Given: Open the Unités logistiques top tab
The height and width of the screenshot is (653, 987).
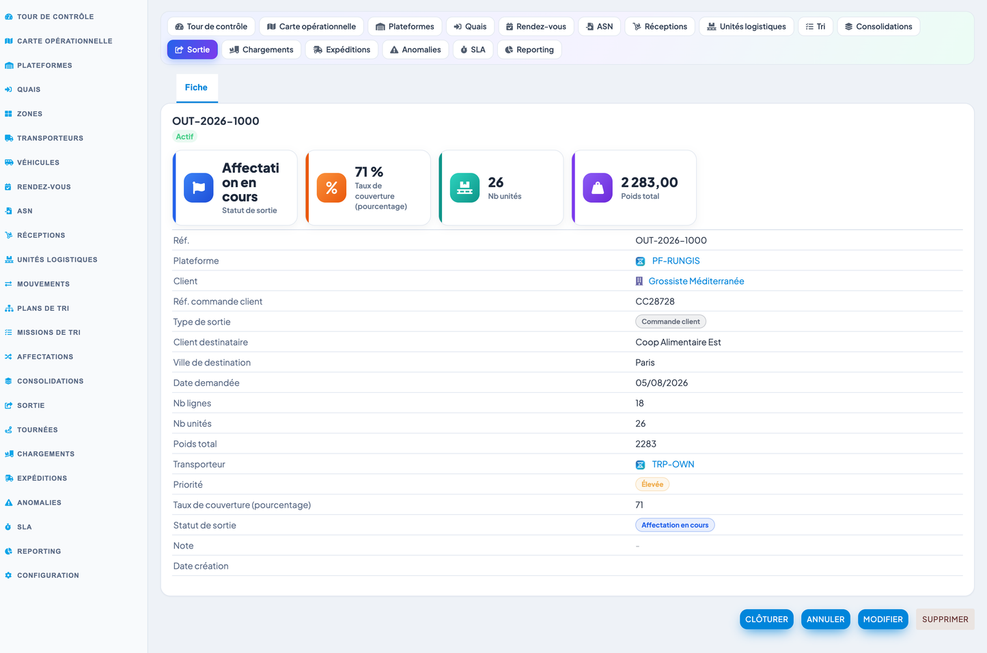Looking at the screenshot, I should coord(746,27).
